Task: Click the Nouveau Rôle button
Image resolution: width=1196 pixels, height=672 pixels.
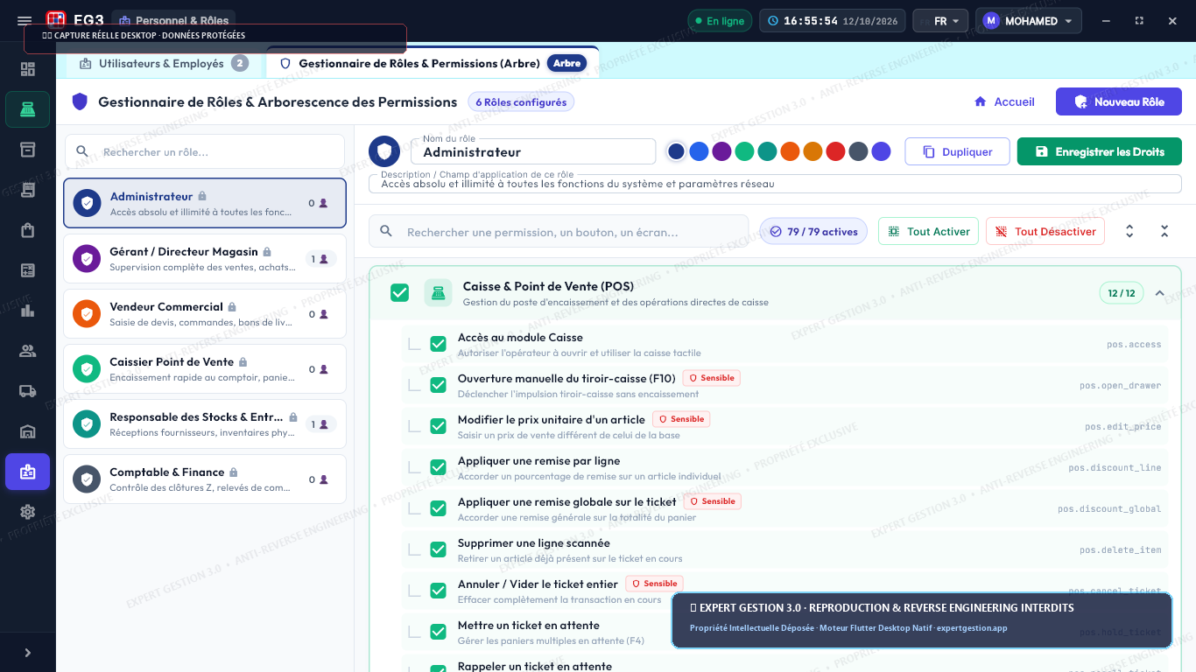Action: (x=1119, y=101)
